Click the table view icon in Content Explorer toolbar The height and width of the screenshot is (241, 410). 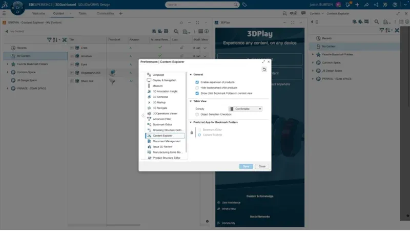click(x=200, y=31)
